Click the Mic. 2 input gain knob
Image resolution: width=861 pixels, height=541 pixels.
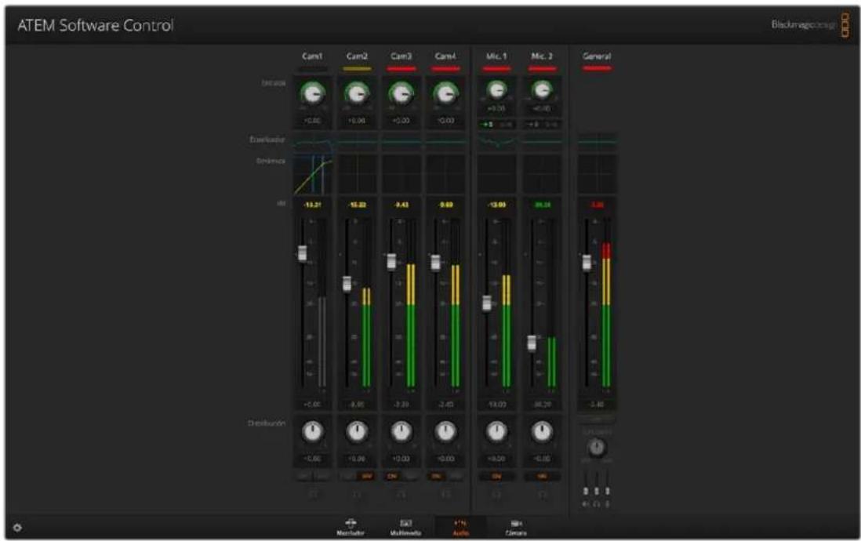[542, 89]
